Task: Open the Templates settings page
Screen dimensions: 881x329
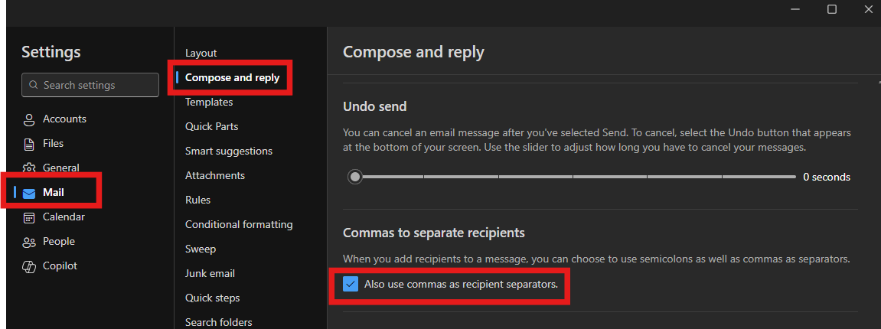Action: pos(209,103)
